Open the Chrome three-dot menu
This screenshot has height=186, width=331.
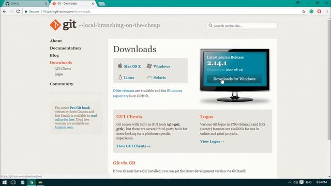(327, 11)
